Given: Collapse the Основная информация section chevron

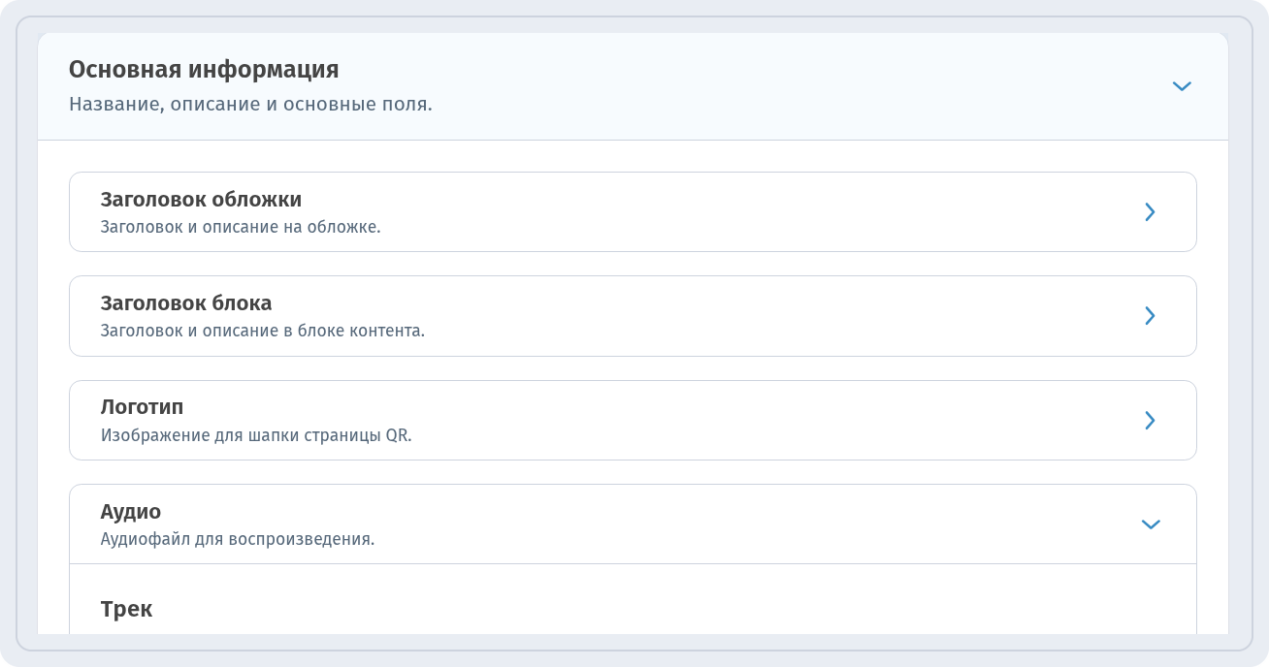Looking at the screenshot, I should [x=1181, y=86].
